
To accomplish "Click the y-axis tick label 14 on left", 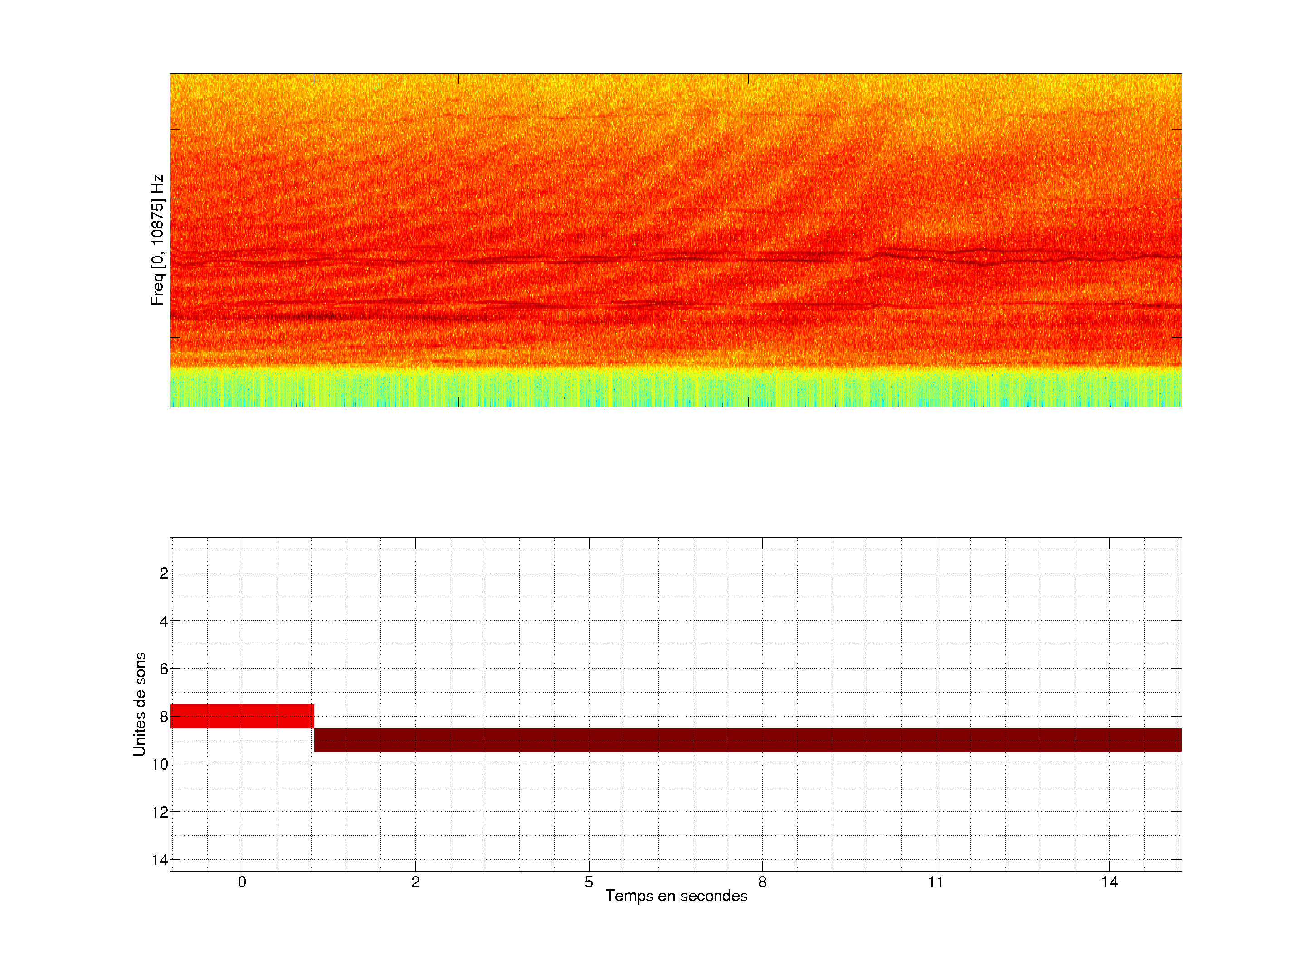I will [x=160, y=860].
